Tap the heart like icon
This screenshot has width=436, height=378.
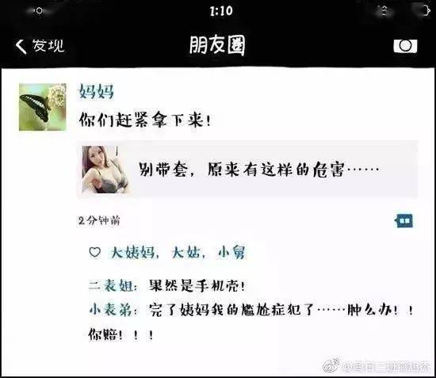95,252
